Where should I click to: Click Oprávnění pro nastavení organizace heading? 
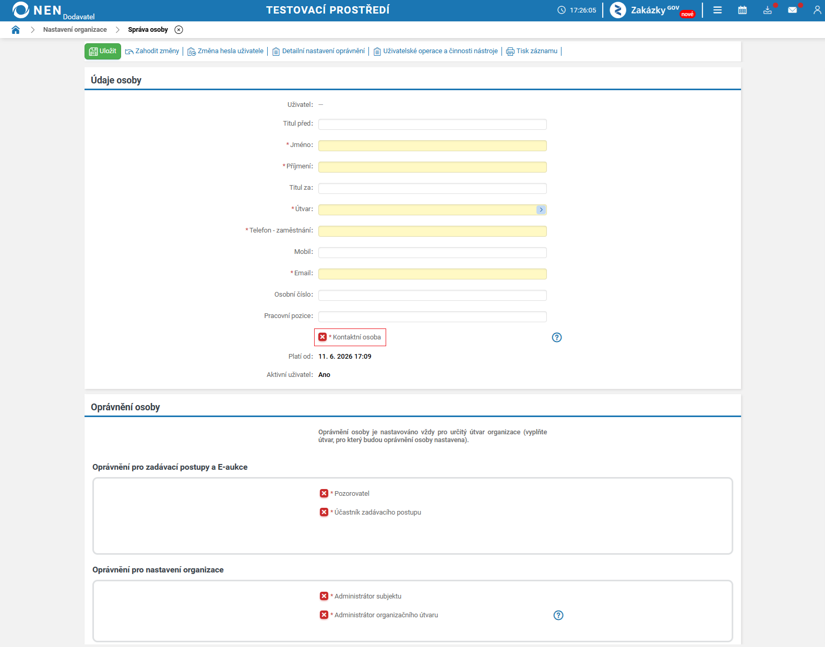(158, 570)
